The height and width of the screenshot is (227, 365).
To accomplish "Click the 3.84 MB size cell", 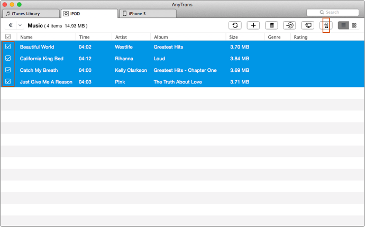I will click(240, 59).
